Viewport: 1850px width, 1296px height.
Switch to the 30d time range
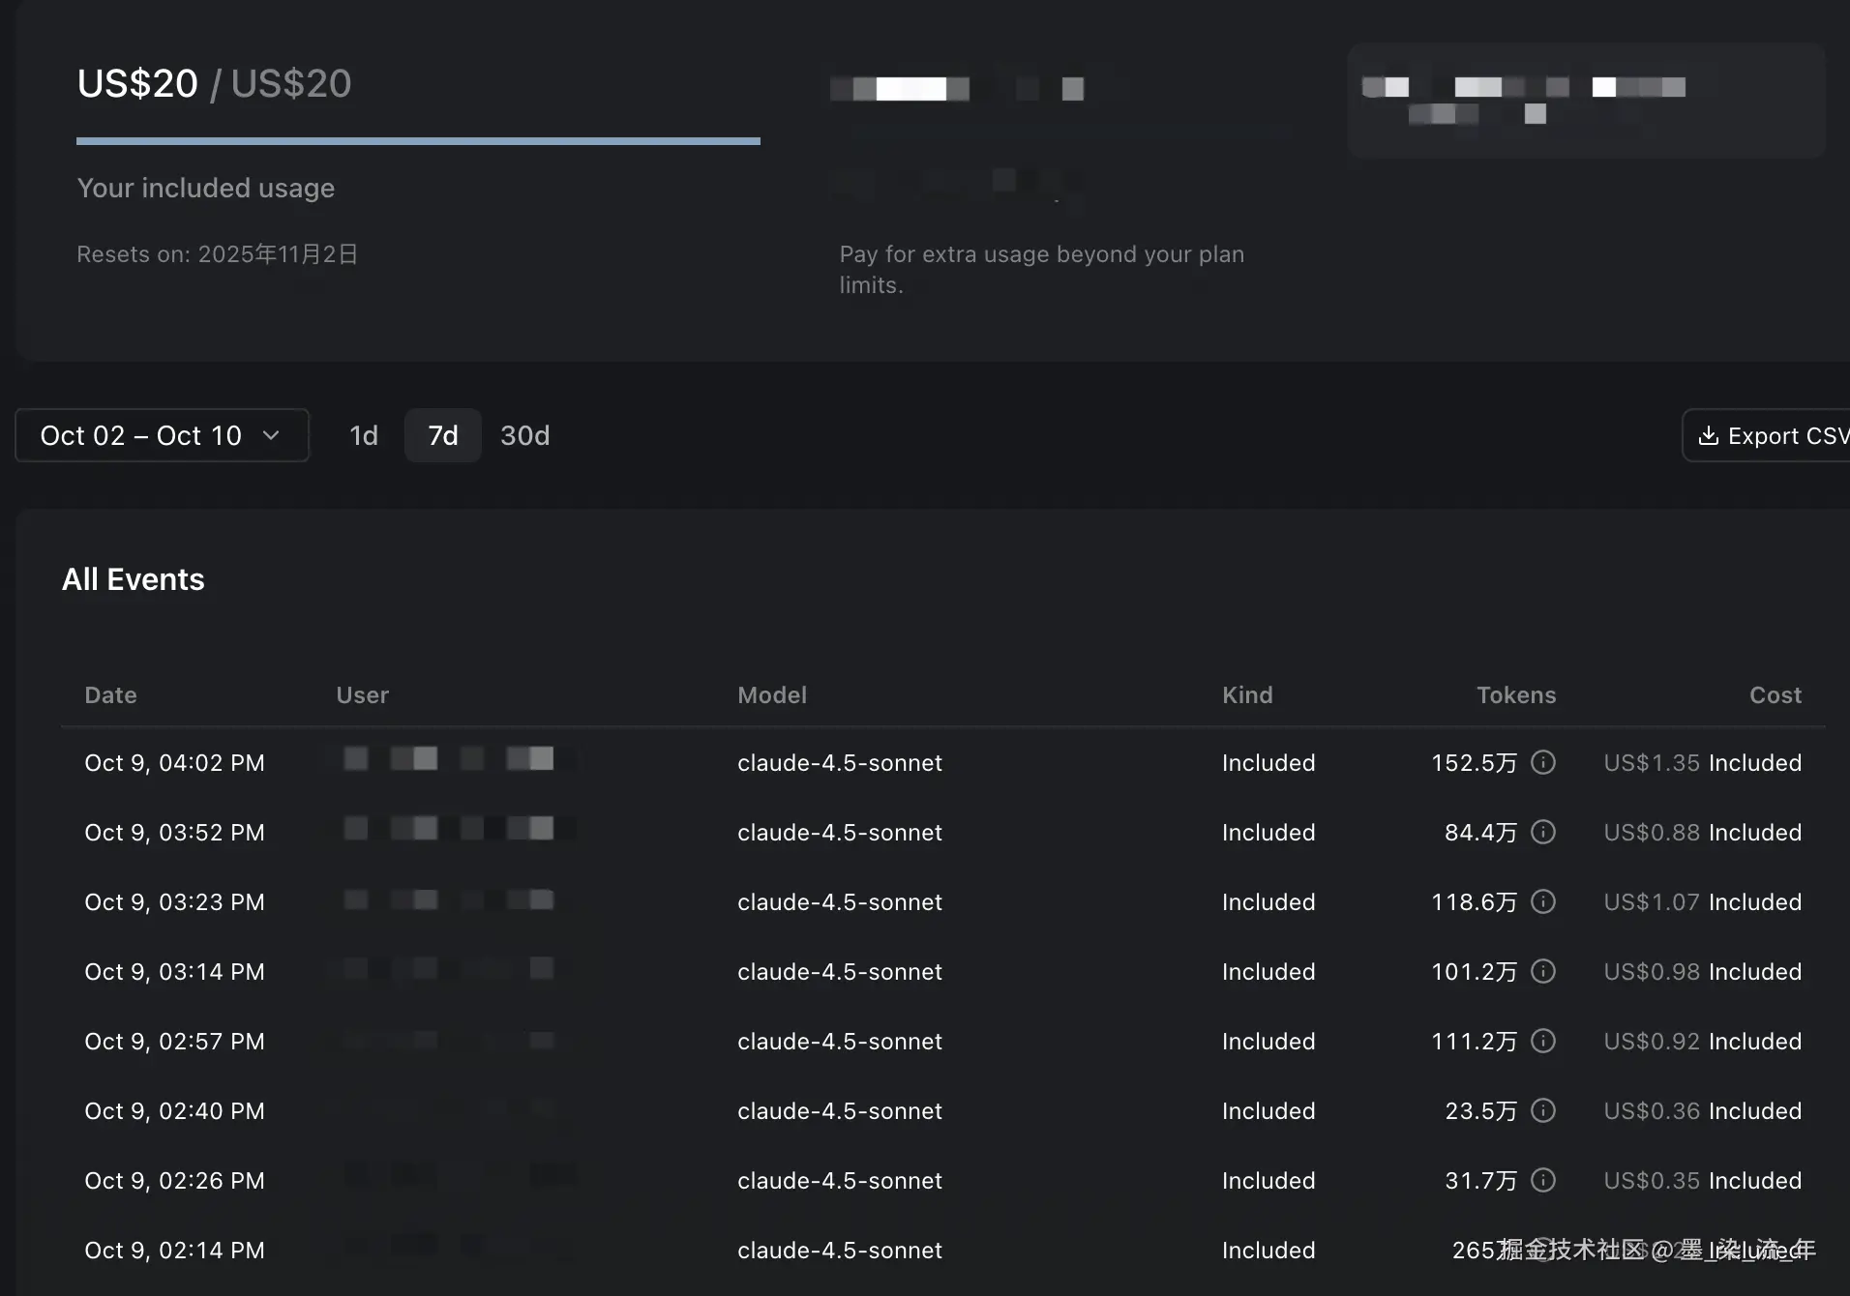524,435
